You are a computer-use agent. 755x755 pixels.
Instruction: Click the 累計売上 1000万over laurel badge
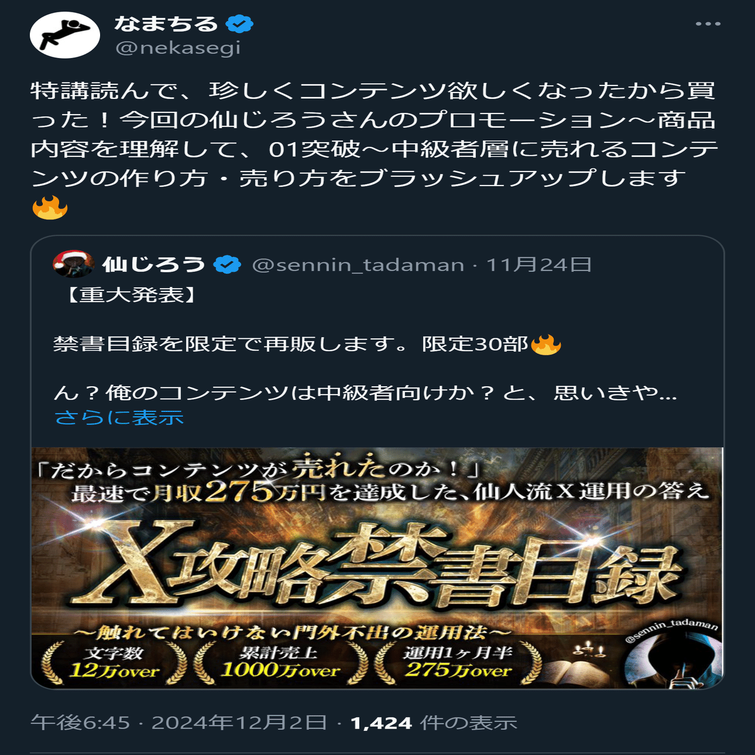[x=280, y=663]
